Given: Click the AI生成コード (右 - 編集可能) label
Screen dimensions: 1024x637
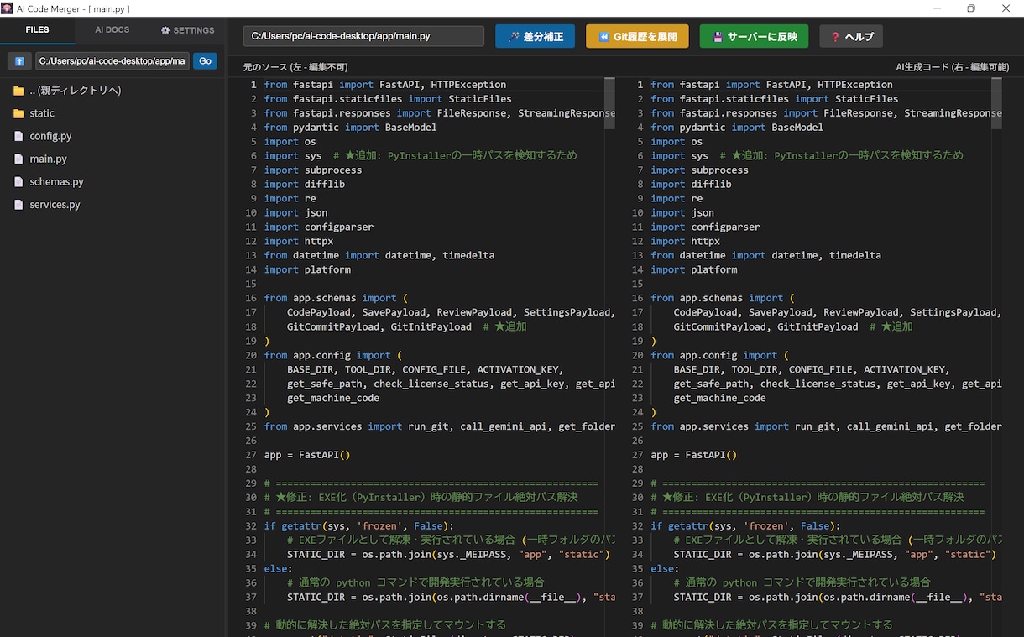Looking at the screenshot, I should [953, 67].
